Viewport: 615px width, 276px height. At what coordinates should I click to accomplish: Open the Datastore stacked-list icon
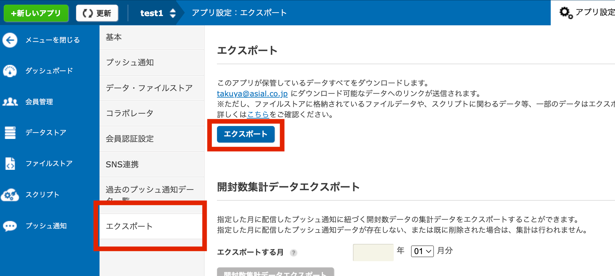tap(10, 133)
